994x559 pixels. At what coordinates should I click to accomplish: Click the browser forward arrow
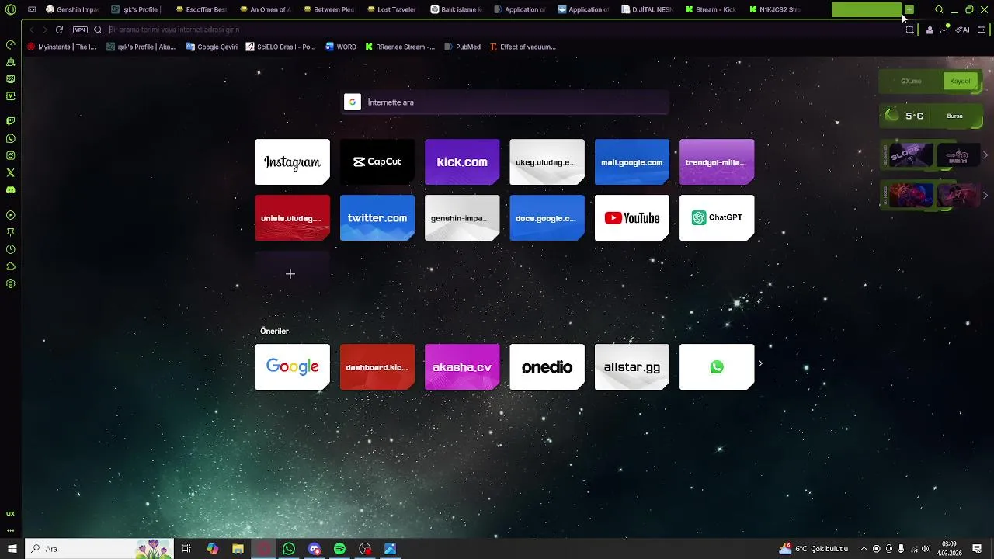(44, 30)
